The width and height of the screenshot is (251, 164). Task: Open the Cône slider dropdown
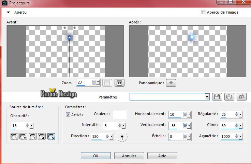tap(240, 126)
